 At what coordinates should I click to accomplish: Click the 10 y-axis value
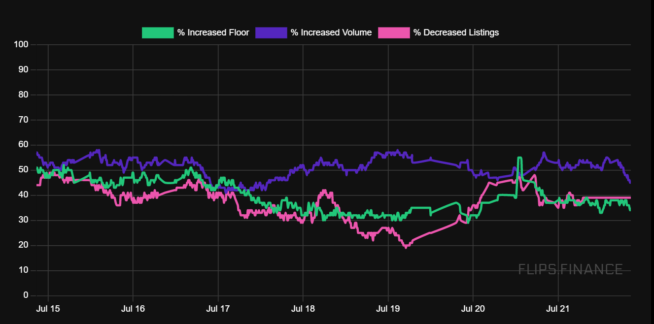point(24,270)
